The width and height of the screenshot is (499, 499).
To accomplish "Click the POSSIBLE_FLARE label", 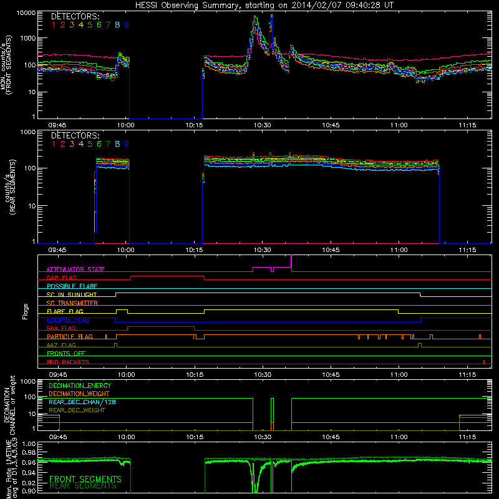I will point(72,286).
